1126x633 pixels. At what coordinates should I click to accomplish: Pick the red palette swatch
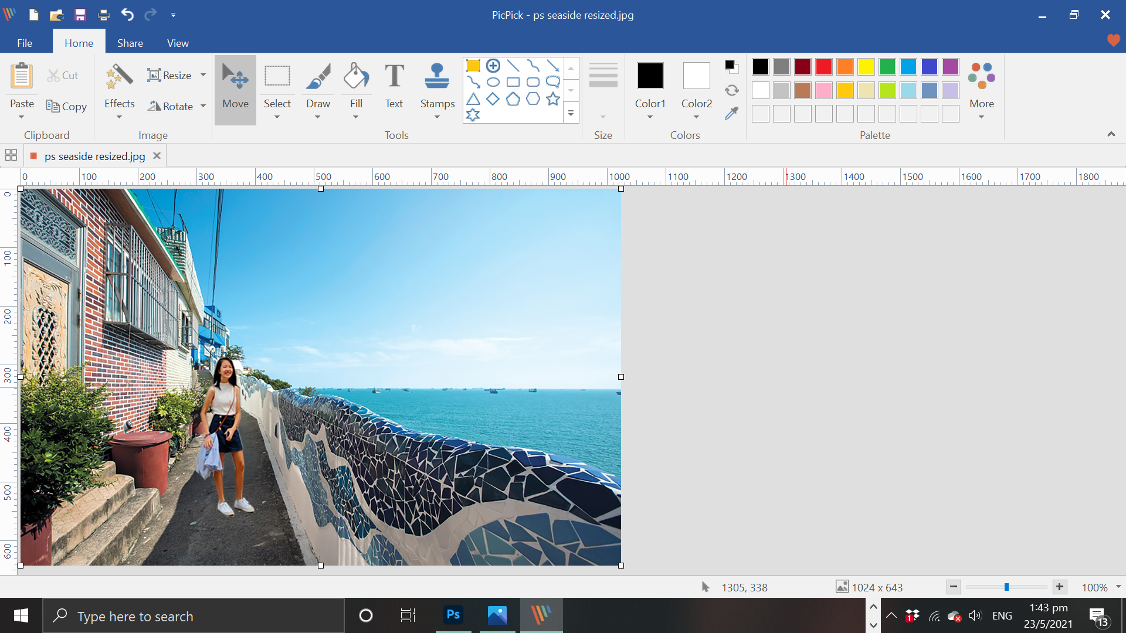823,67
